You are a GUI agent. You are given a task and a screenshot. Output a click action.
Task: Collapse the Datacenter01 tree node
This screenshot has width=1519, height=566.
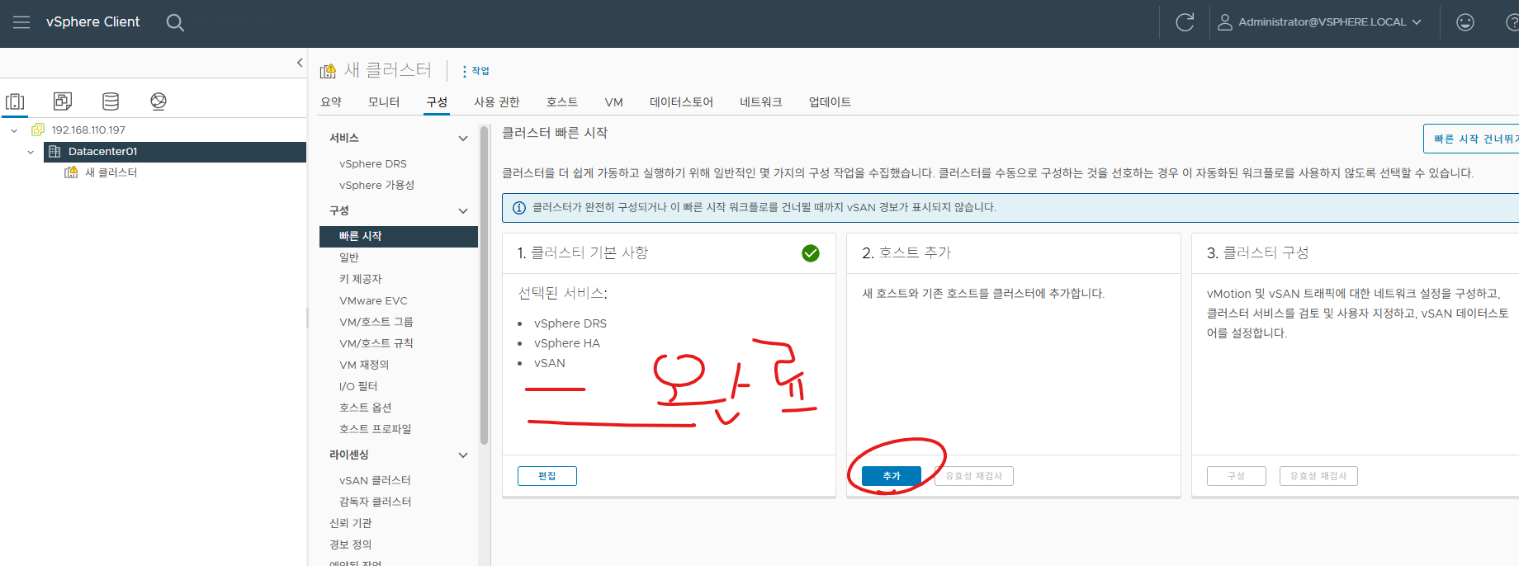[31, 152]
